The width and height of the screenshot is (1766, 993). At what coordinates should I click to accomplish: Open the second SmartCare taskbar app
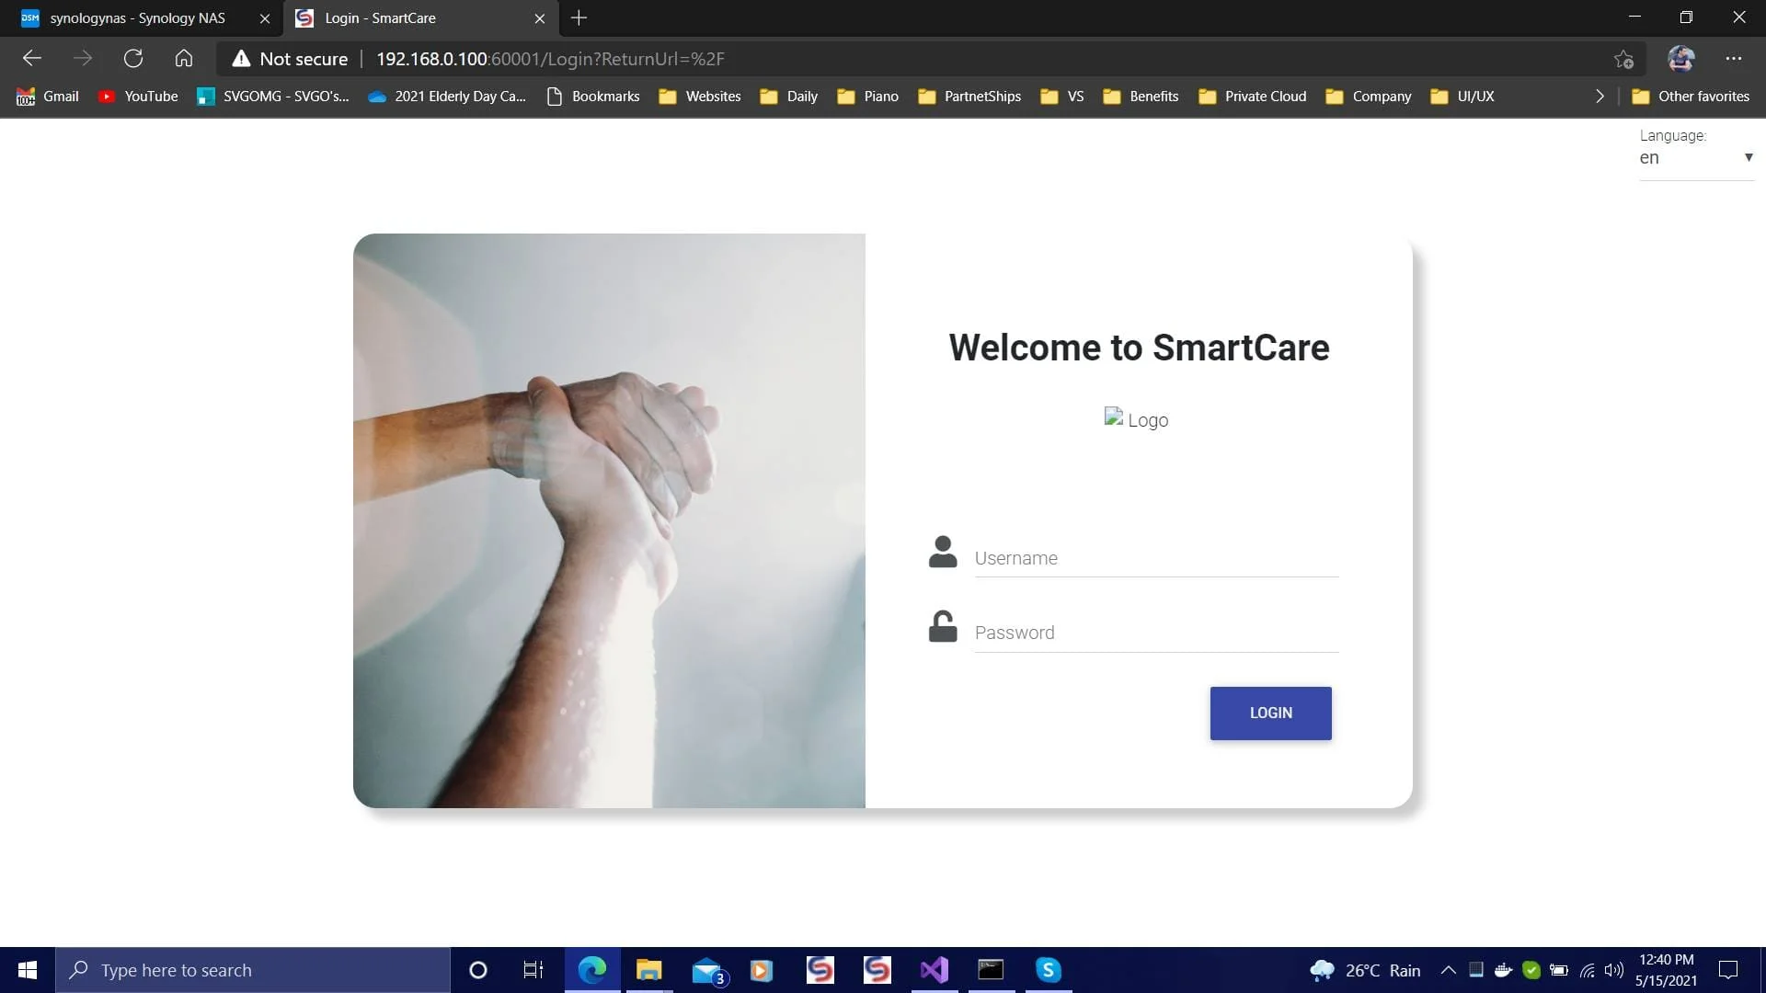877,970
